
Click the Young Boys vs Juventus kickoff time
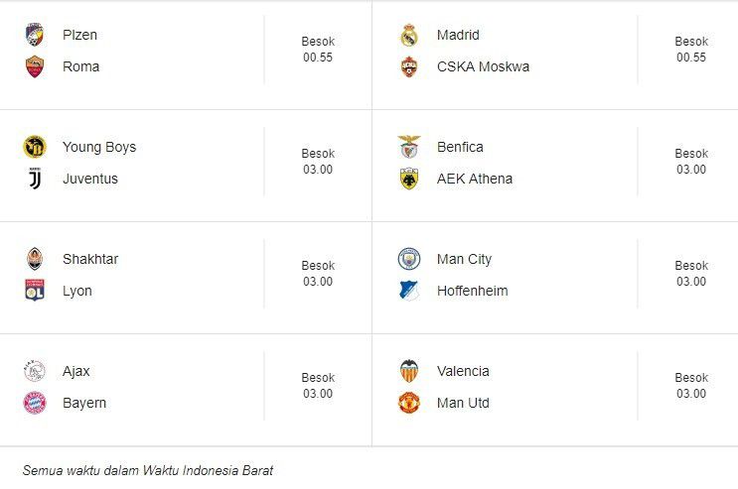318,170
